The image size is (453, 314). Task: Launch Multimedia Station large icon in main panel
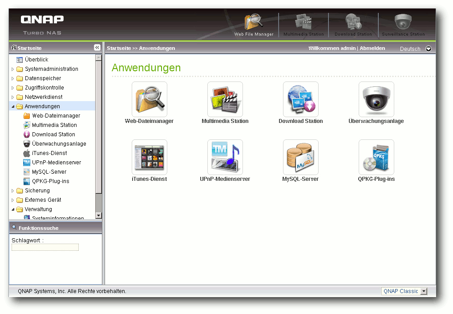pyautogui.click(x=225, y=99)
